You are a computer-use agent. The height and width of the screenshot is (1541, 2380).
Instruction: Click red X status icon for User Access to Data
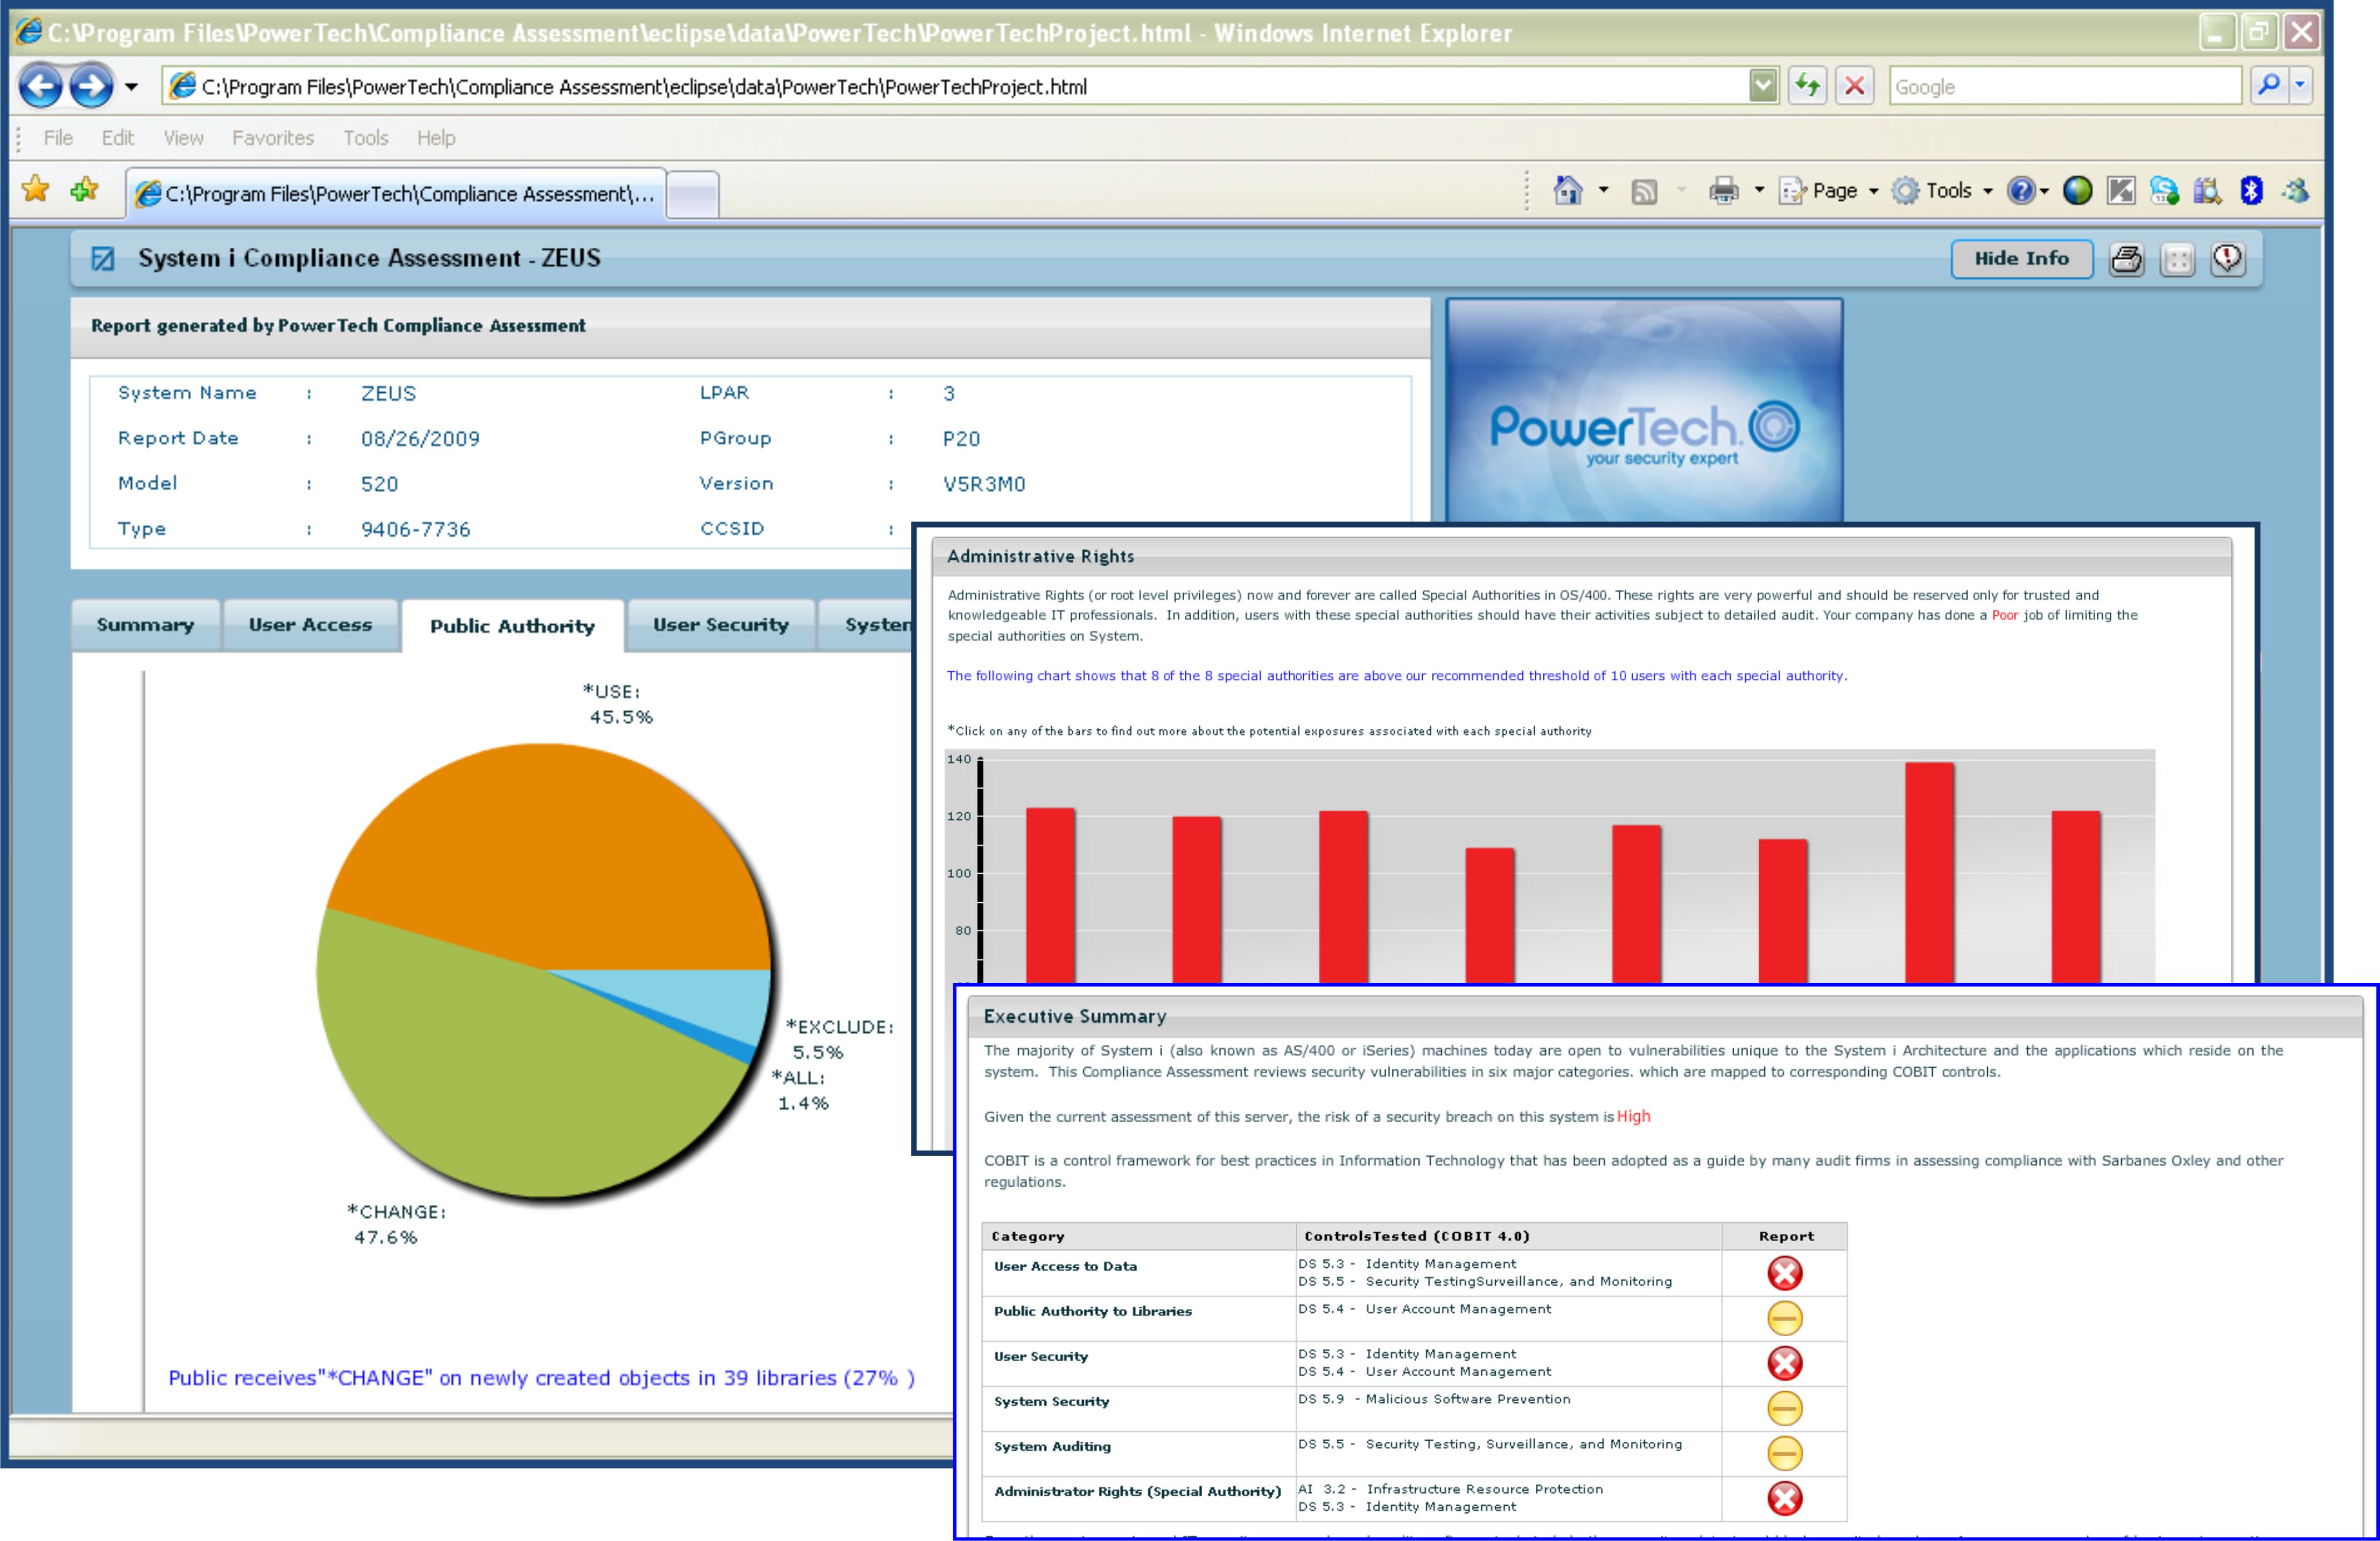pyautogui.click(x=1785, y=1273)
